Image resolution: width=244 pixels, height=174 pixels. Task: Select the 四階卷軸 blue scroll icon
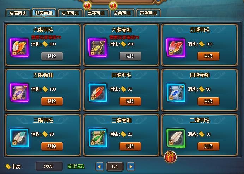click(176, 93)
